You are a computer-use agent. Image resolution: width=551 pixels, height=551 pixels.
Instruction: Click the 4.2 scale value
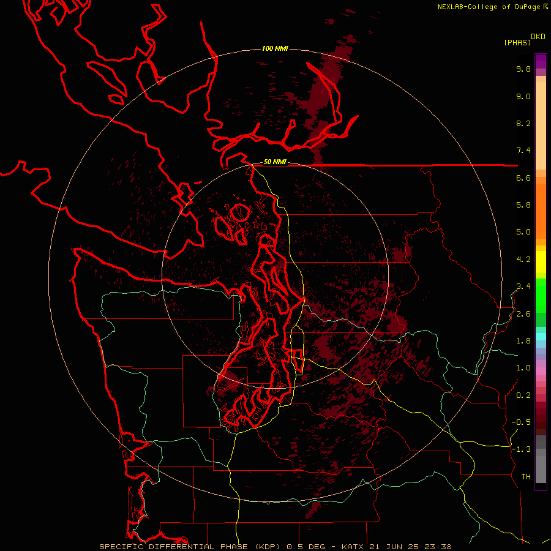[523, 260]
